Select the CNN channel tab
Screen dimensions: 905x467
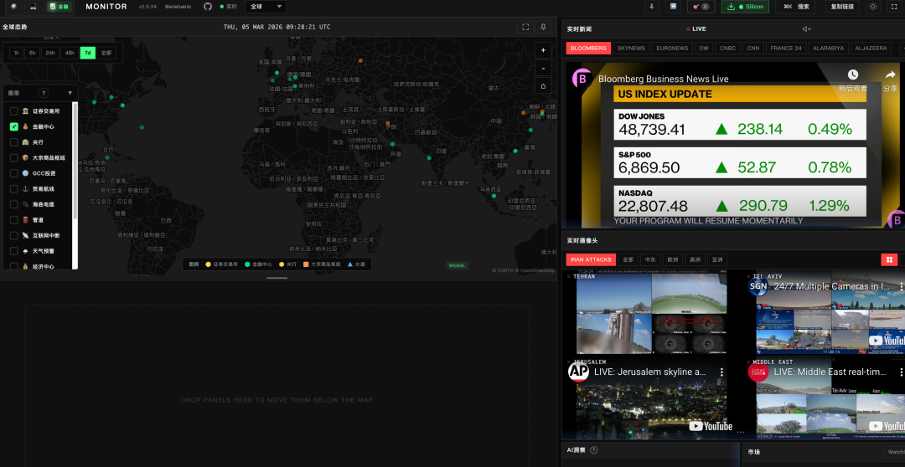coord(752,48)
